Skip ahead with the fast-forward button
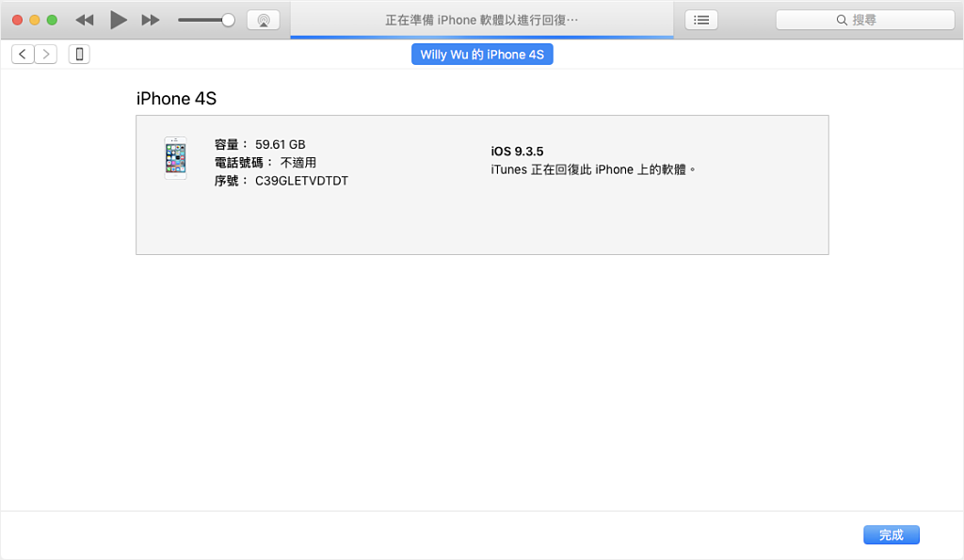The image size is (964, 560). click(151, 21)
